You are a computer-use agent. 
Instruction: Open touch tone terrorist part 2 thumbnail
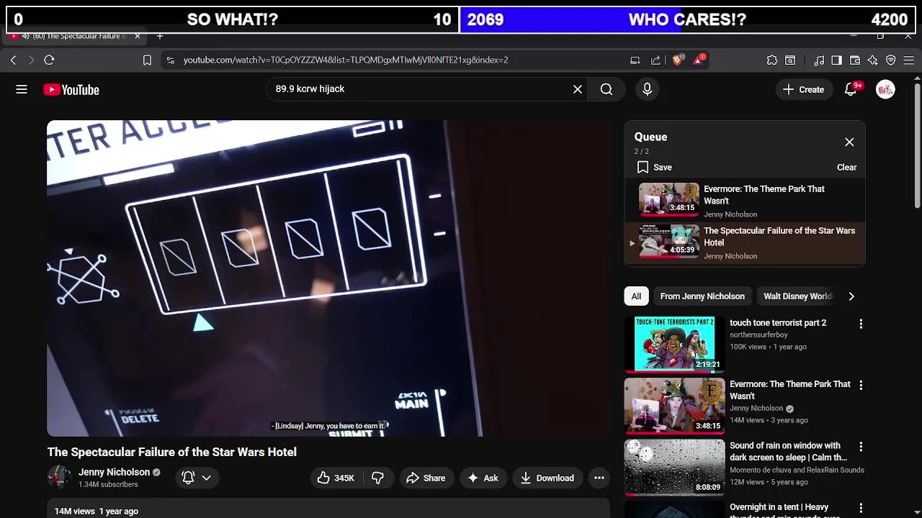click(x=674, y=344)
